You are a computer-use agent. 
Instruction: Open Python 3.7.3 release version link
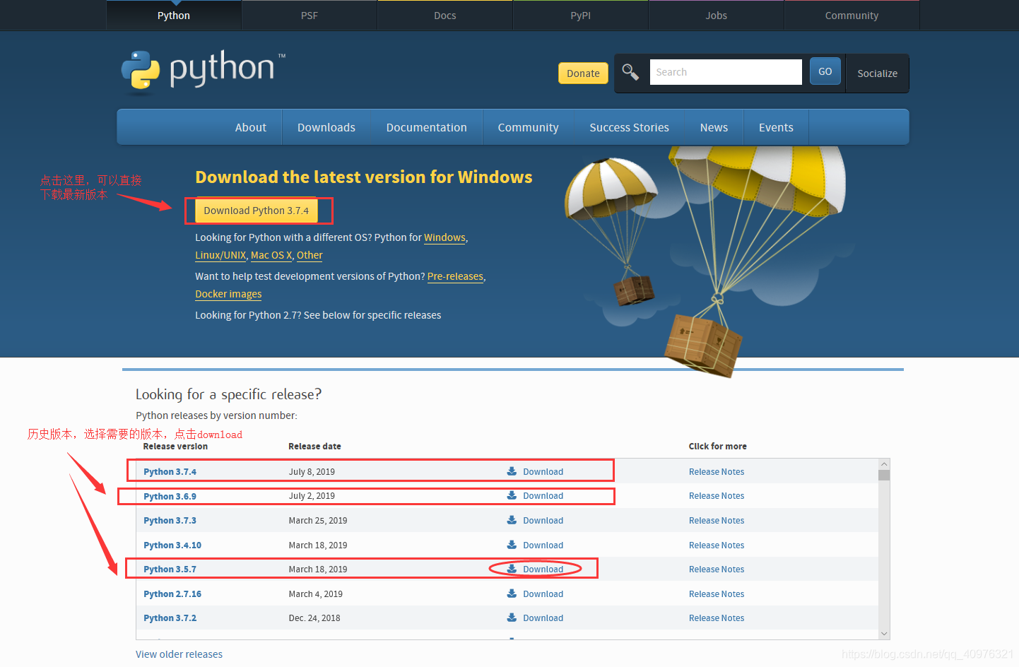coord(170,521)
